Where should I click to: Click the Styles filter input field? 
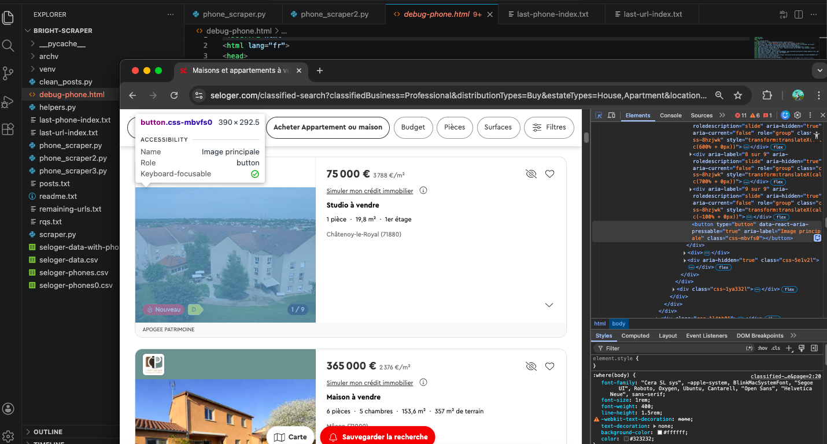pos(671,349)
